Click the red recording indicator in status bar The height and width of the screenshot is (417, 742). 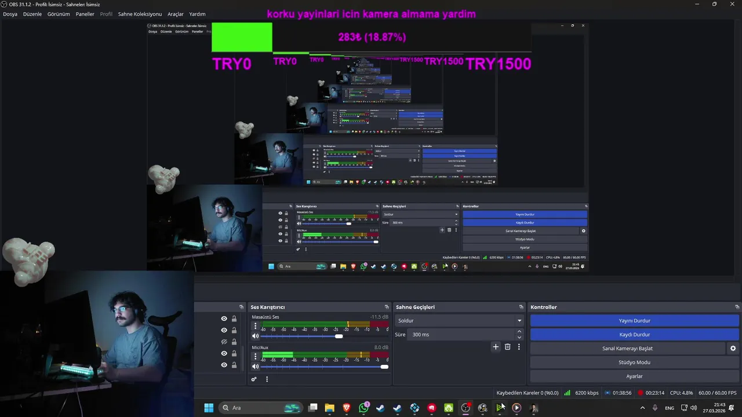point(641,393)
